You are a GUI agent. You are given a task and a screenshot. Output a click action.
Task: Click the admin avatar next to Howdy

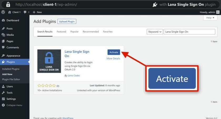coord(218,12)
